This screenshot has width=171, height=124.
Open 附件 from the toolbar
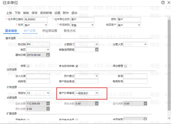pos(66,13)
